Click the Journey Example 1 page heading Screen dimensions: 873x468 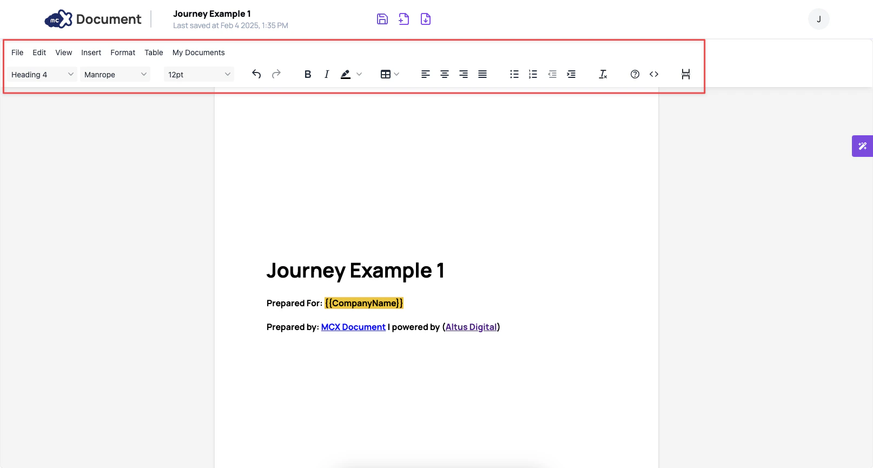(x=355, y=271)
